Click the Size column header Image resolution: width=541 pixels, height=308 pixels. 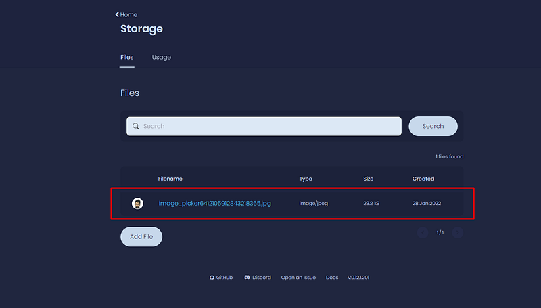368,179
